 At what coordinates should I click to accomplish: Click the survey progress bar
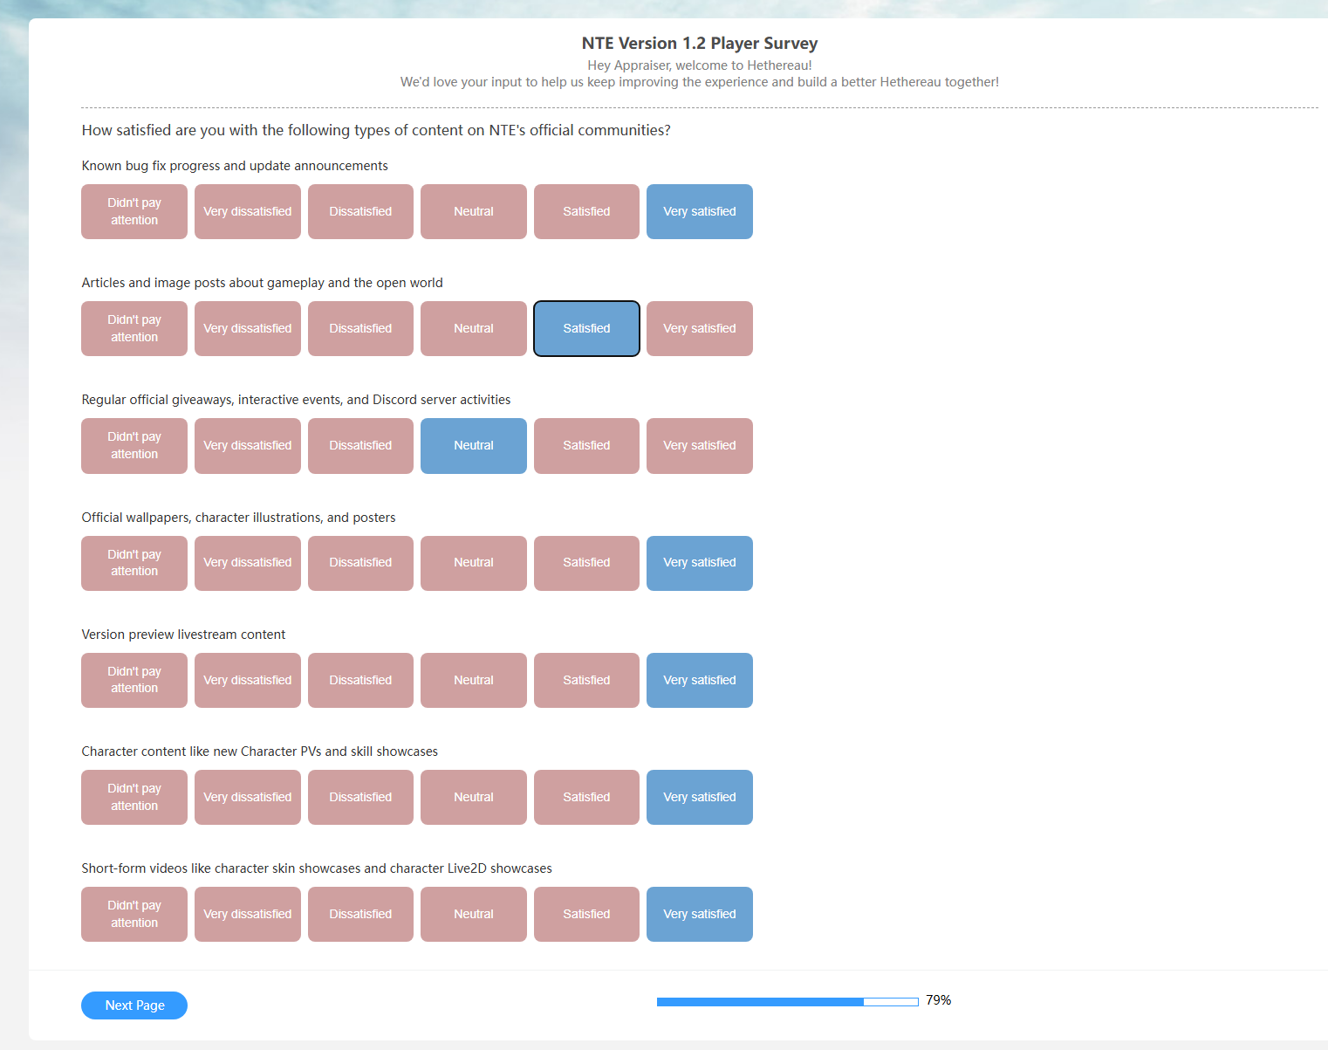[x=788, y=1002]
